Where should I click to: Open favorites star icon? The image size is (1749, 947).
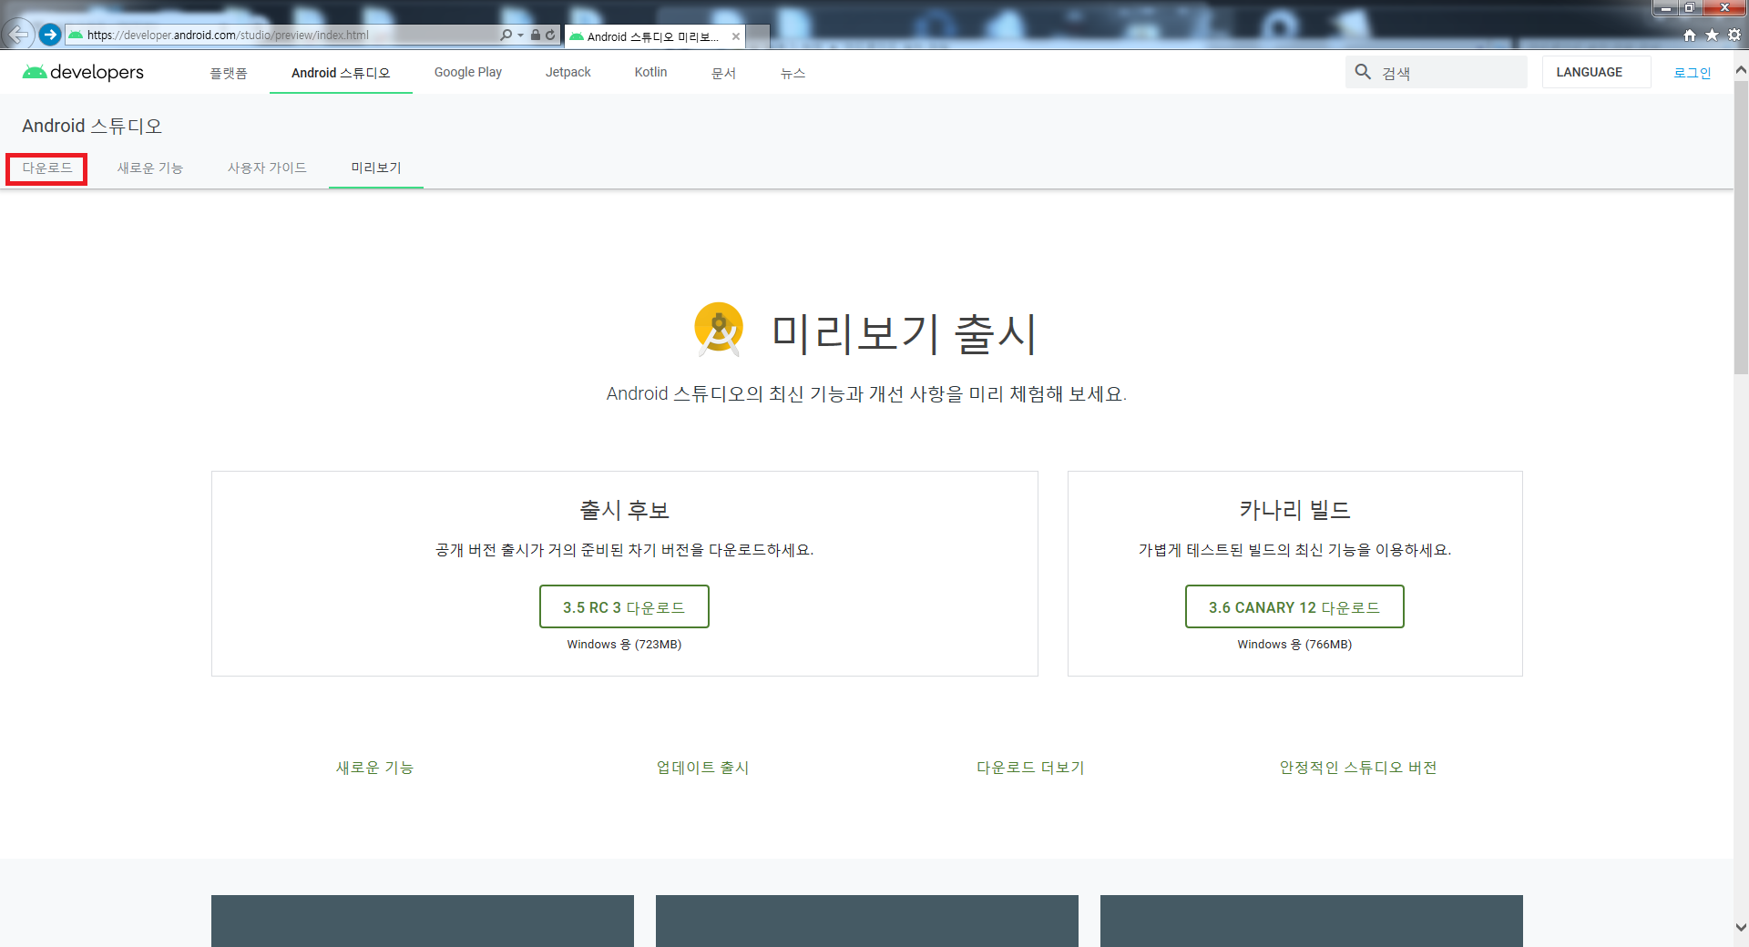[x=1712, y=36]
